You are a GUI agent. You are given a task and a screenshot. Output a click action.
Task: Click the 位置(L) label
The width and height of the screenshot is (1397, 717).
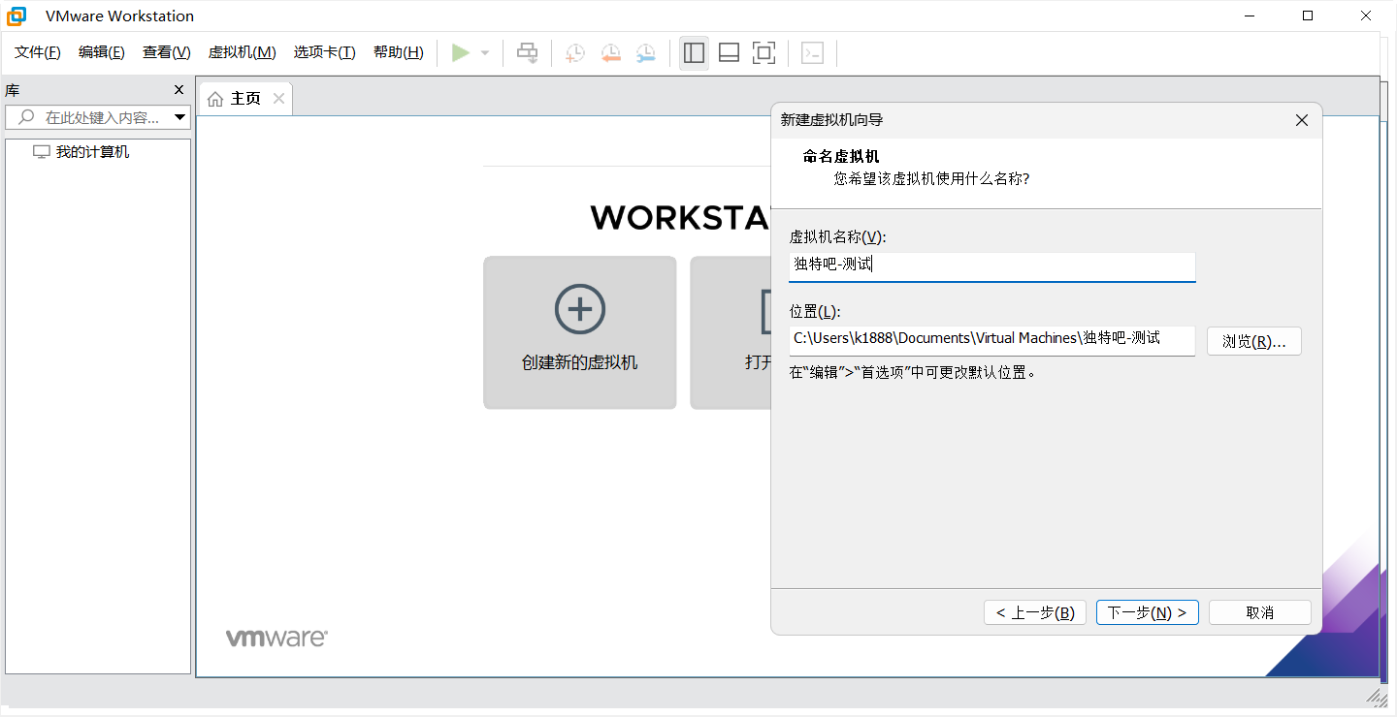pos(815,311)
